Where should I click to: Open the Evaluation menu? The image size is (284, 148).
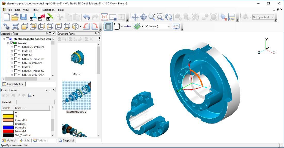click(48, 10)
